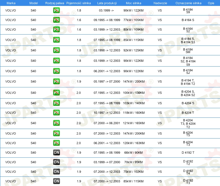The height and width of the screenshot is (186, 220).
Task: Select the engine code B 4164 S cell
Action: [x=188, y=20]
